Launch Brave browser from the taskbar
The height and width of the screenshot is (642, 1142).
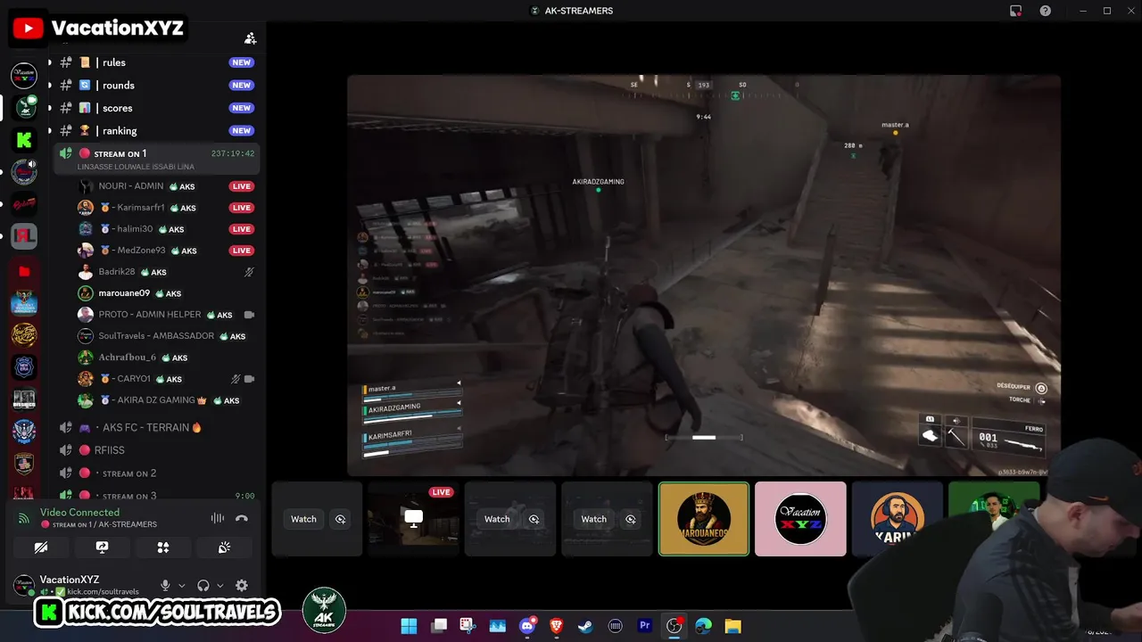pos(557,626)
